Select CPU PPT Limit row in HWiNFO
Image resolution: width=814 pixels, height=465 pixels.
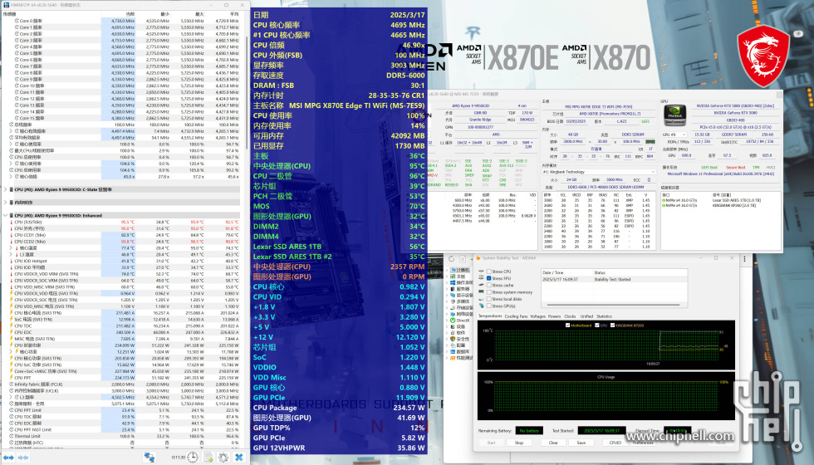(x=121, y=410)
